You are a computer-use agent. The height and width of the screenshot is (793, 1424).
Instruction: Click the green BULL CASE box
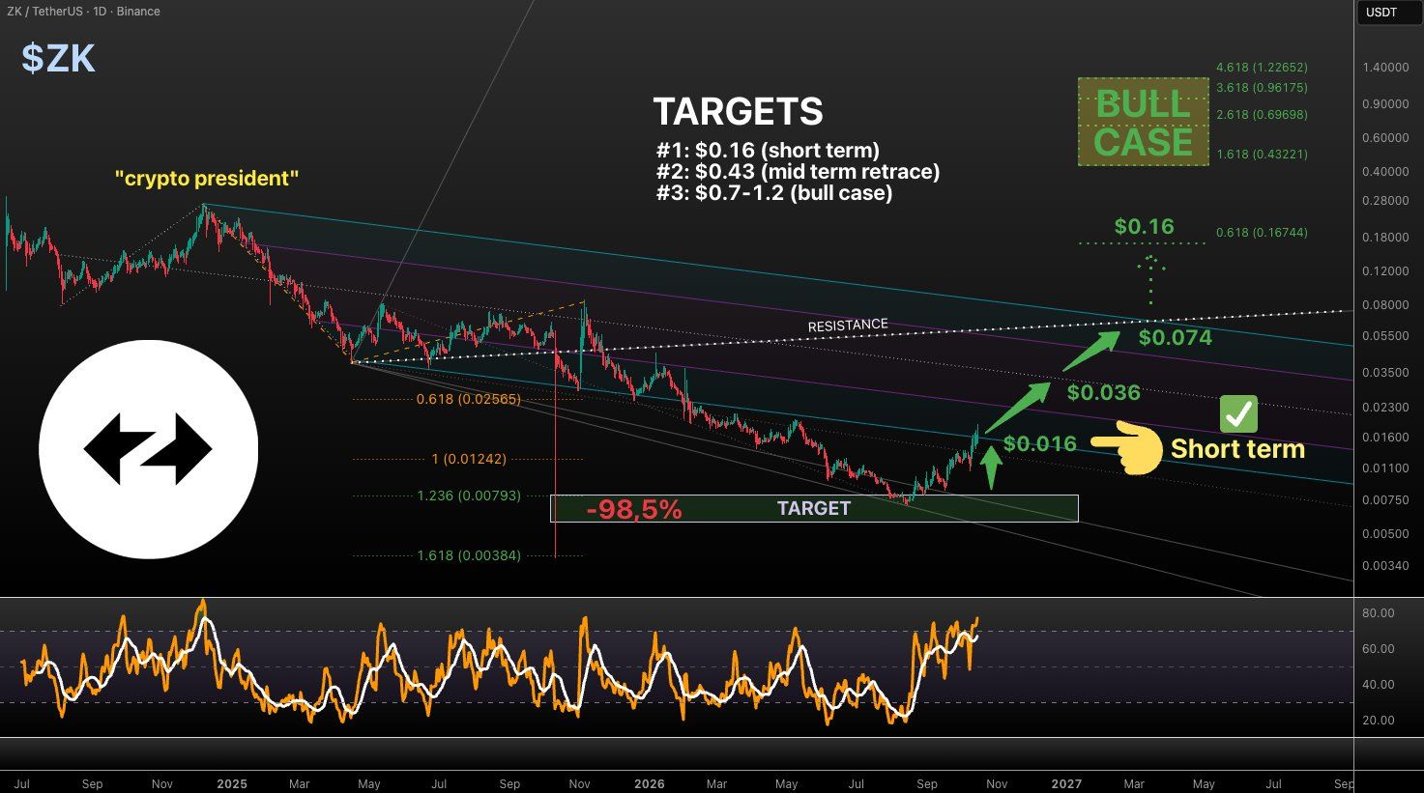1143,123
